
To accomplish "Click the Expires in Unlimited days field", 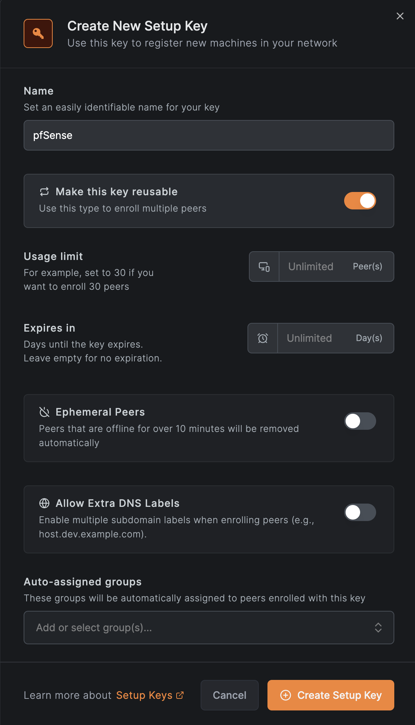I will click(x=336, y=338).
